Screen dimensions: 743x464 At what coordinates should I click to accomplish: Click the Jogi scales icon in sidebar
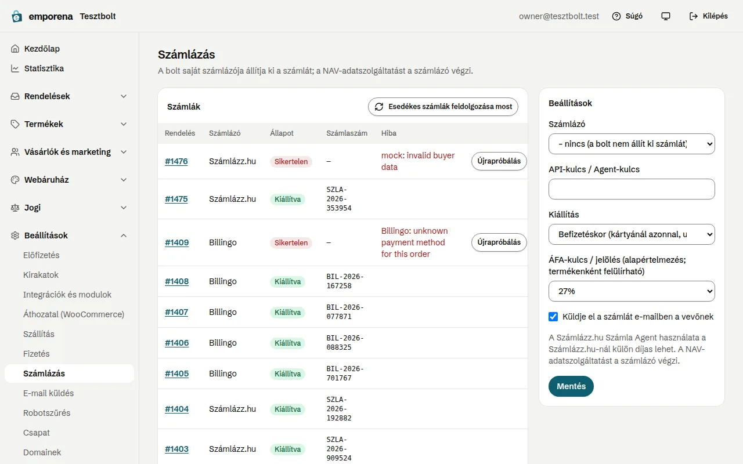(15, 208)
